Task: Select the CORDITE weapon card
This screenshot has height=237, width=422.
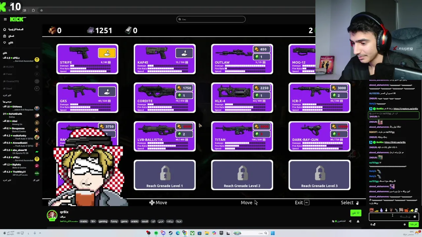Action: [x=165, y=98]
